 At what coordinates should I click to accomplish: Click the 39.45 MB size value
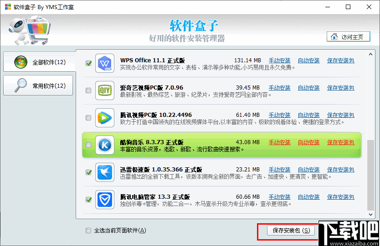[x=248, y=88]
